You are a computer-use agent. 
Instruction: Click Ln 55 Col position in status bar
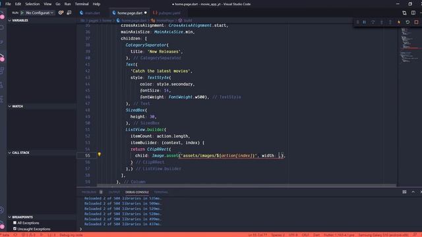pyautogui.click(x=258, y=235)
